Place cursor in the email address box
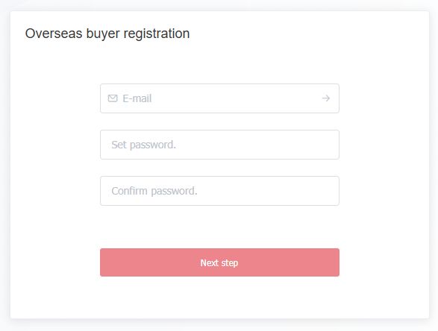 (219, 98)
